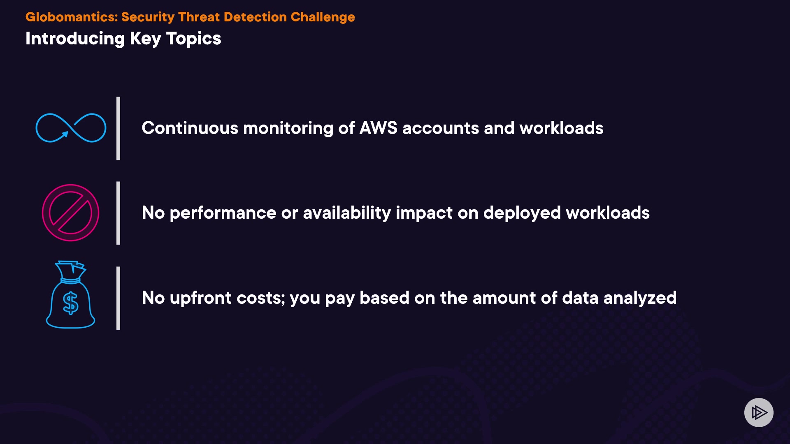The image size is (790, 444).
Task: Click the Pluralsight play logo button
Action: point(759,412)
